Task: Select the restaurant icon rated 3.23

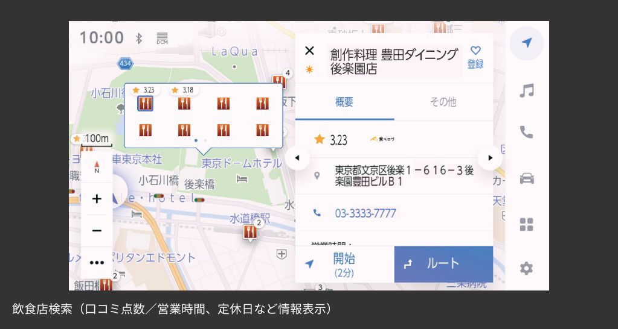Action: pos(145,104)
